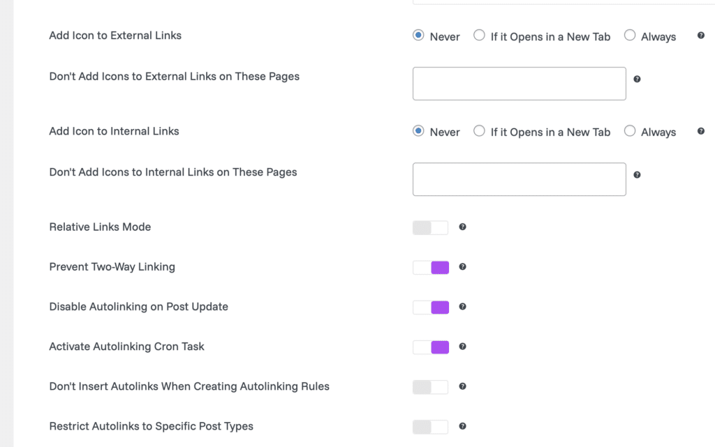This screenshot has width=715, height=447.
Task: Open help beside internal links exclusion field
Action: click(x=637, y=174)
